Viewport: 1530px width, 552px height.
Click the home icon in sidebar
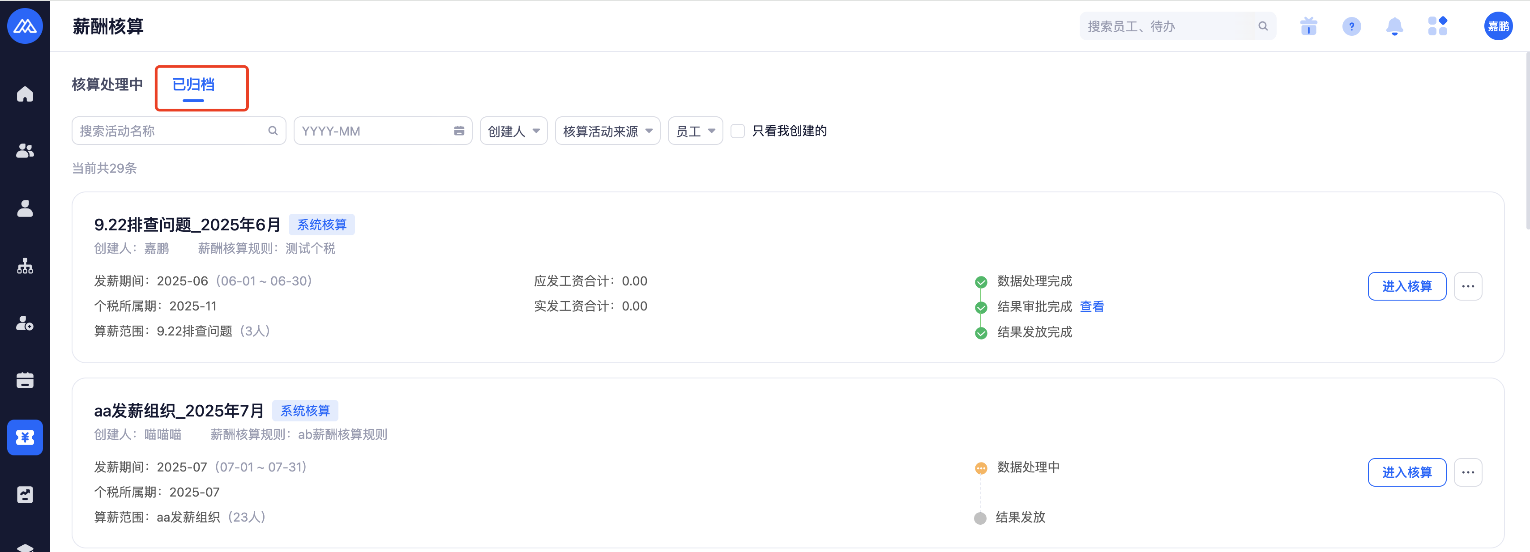tap(25, 94)
